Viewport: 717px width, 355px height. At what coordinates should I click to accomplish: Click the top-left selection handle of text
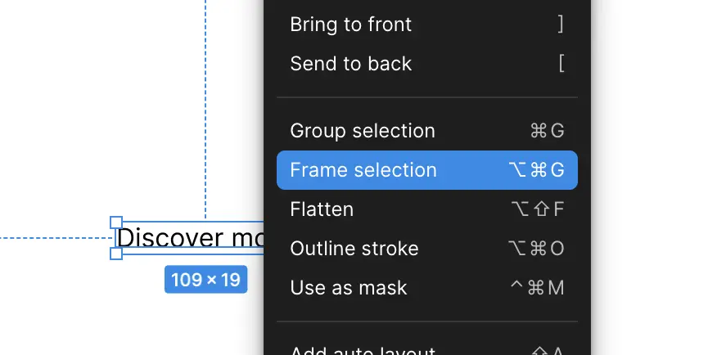click(116, 222)
